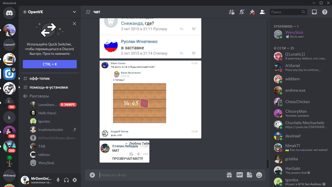Open the Inbox icon in header
Image resolution: width=332 pixels, height=187 pixels.
coord(314,12)
